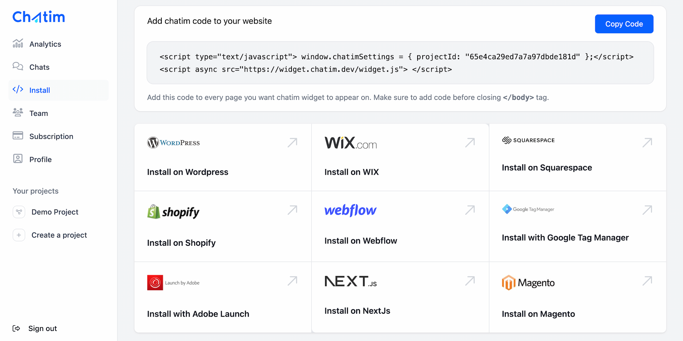Click the Shopify logo
This screenshot has height=341, width=683.
coord(173,212)
